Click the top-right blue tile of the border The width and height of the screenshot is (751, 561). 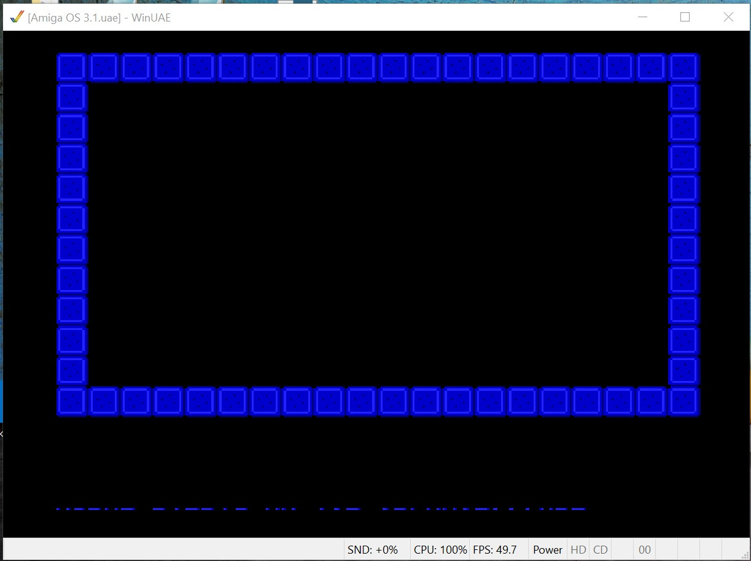click(683, 67)
